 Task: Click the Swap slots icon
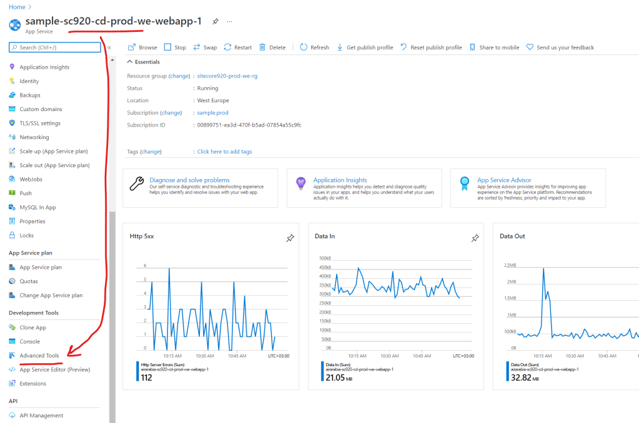[197, 47]
